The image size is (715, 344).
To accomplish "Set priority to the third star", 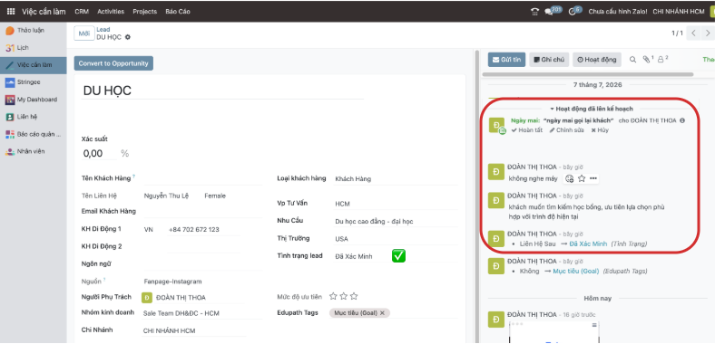I will [x=354, y=297].
